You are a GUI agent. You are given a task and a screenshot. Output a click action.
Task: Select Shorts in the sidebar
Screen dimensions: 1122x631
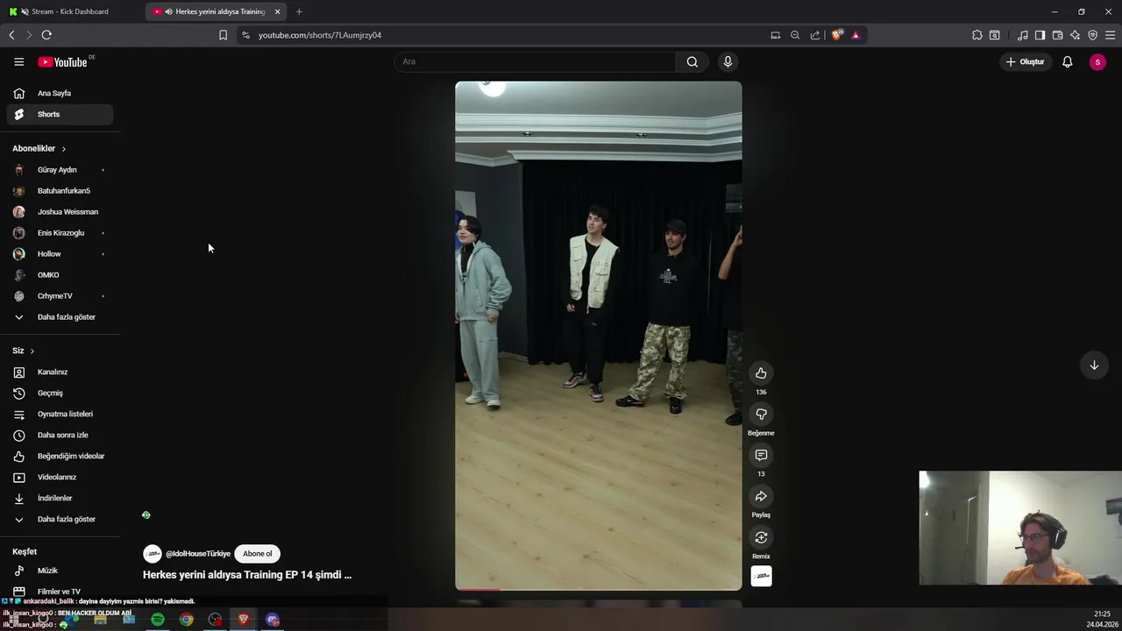point(60,114)
